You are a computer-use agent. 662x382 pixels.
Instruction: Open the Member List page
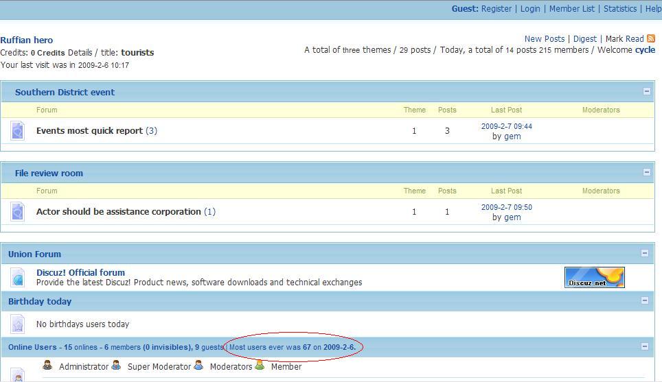(571, 9)
